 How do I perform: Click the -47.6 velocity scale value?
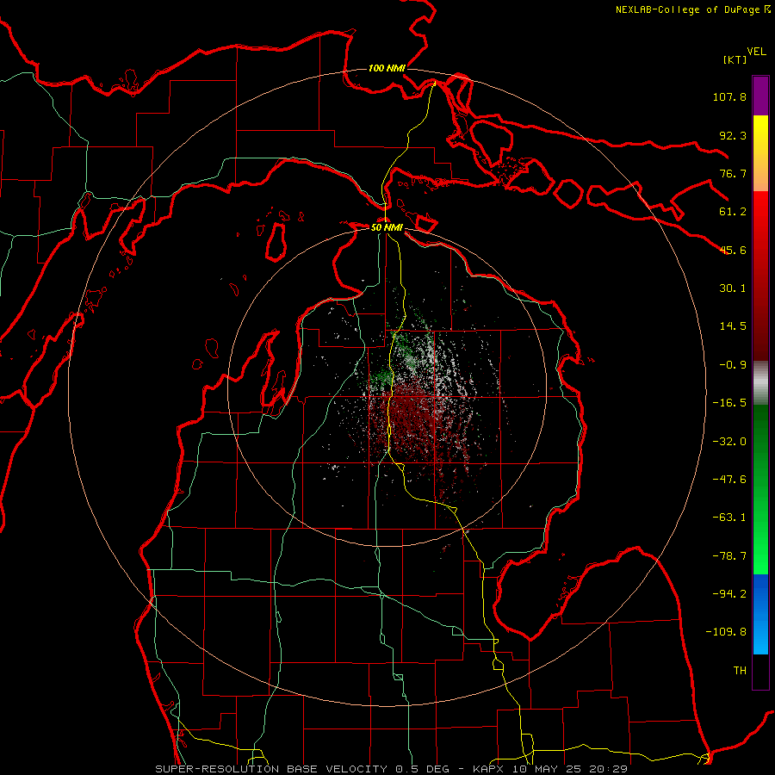pos(729,480)
